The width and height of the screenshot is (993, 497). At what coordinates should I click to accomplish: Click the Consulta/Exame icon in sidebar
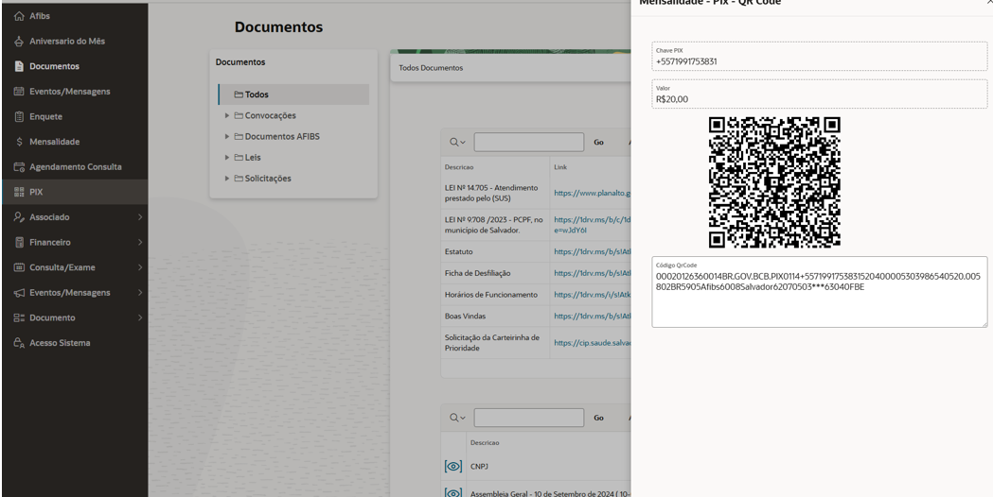[x=19, y=267]
